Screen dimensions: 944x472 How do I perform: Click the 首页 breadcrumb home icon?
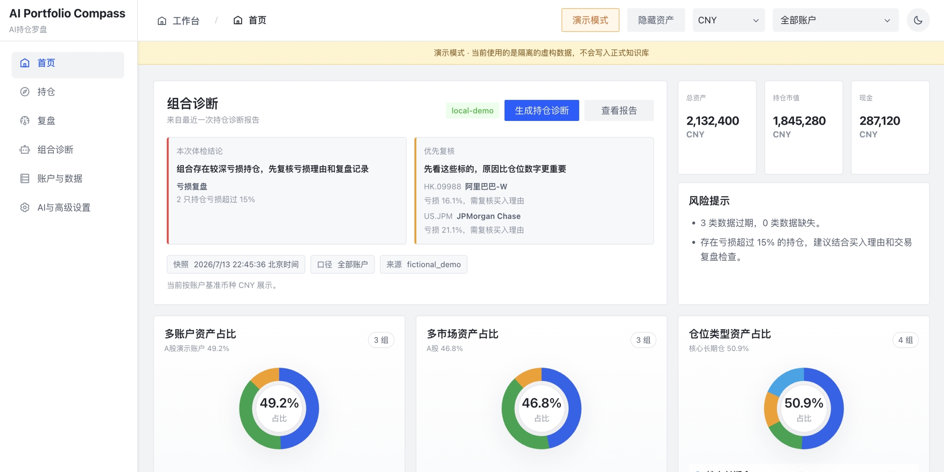(x=238, y=20)
